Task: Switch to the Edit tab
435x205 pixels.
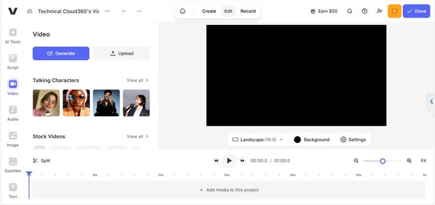Action: [x=228, y=12]
